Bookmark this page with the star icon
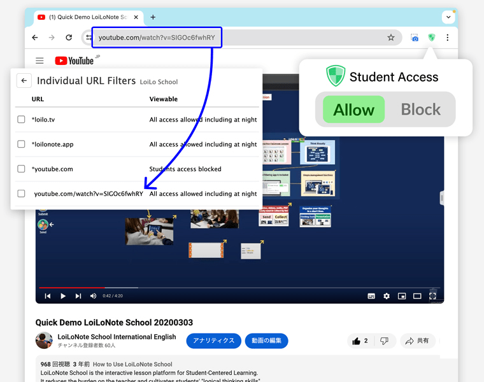This screenshot has width=484, height=382. pos(391,38)
